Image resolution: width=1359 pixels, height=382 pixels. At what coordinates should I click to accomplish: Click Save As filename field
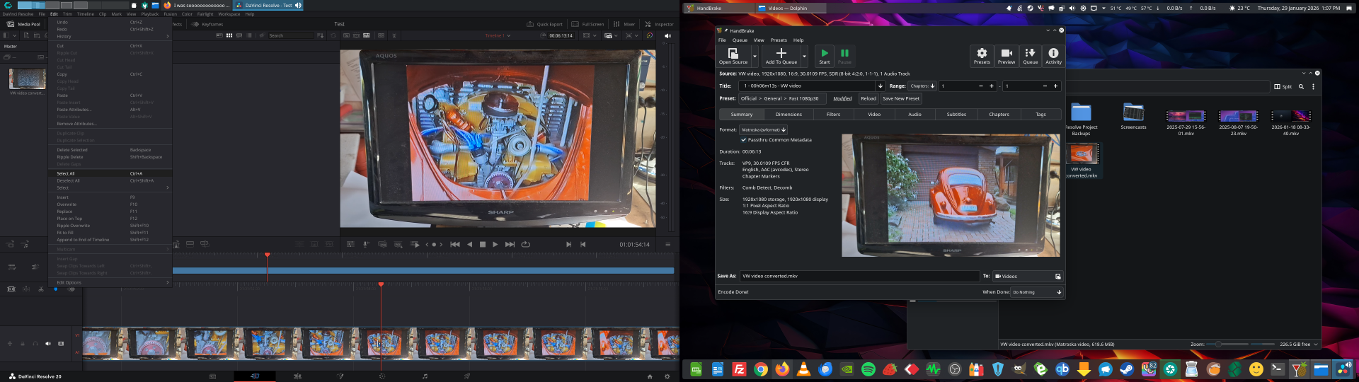(859, 276)
